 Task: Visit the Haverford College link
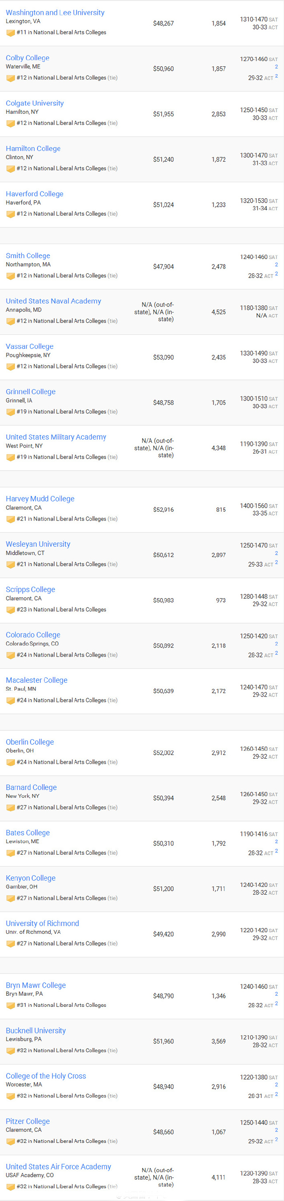tap(35, 193)
